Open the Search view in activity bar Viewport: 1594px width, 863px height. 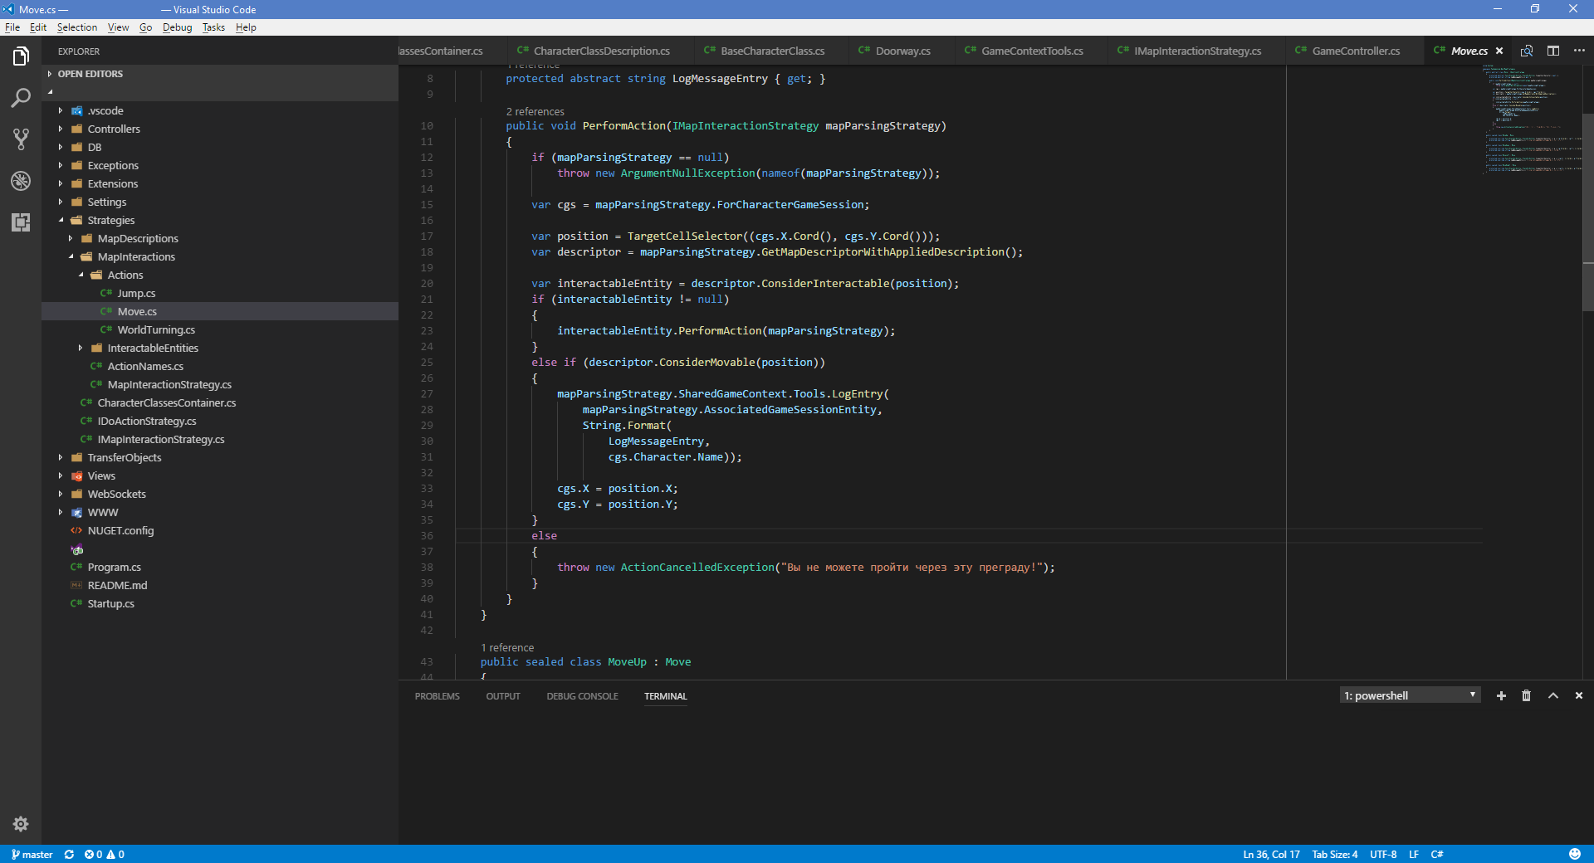click(x=21, y=98)
